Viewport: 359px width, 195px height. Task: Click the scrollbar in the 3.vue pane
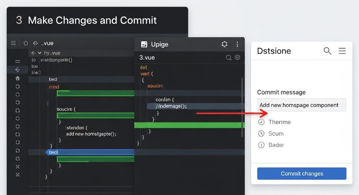242,107
